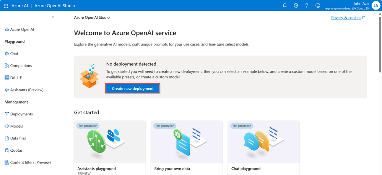This screenshot has width=382, height=175.
Task: Open the notifications bell icon
Action: [285, 6]
